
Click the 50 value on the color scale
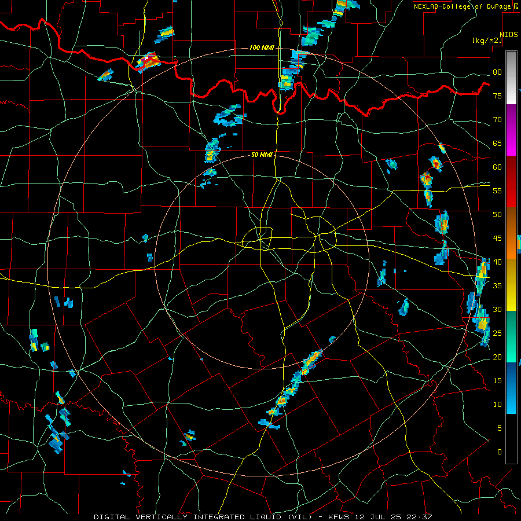point(497,215)
